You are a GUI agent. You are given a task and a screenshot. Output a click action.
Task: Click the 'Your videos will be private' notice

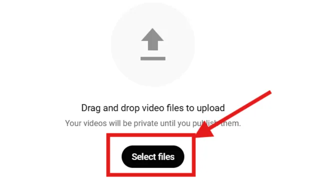153,123
